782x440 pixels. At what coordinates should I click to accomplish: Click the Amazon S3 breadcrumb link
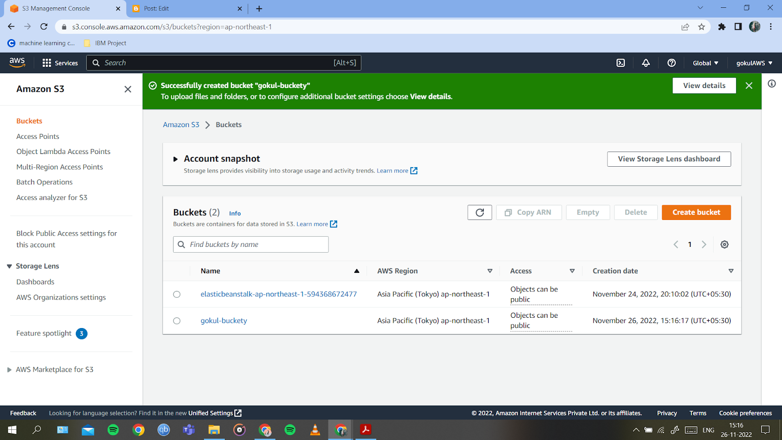[181, 125]
